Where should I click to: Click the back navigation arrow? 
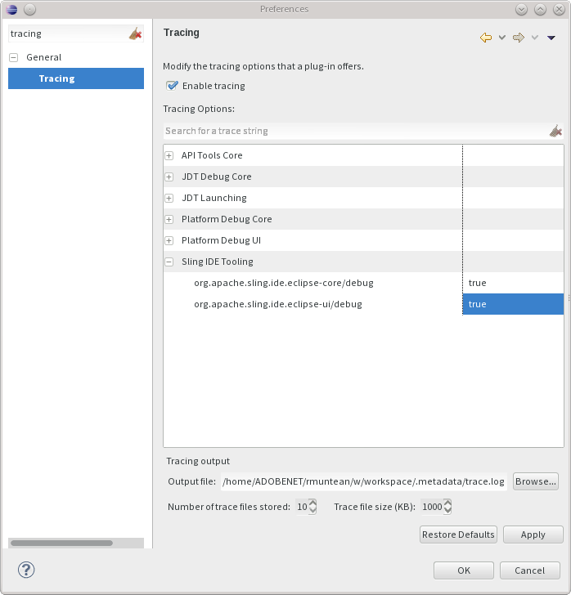coord(486,38)
